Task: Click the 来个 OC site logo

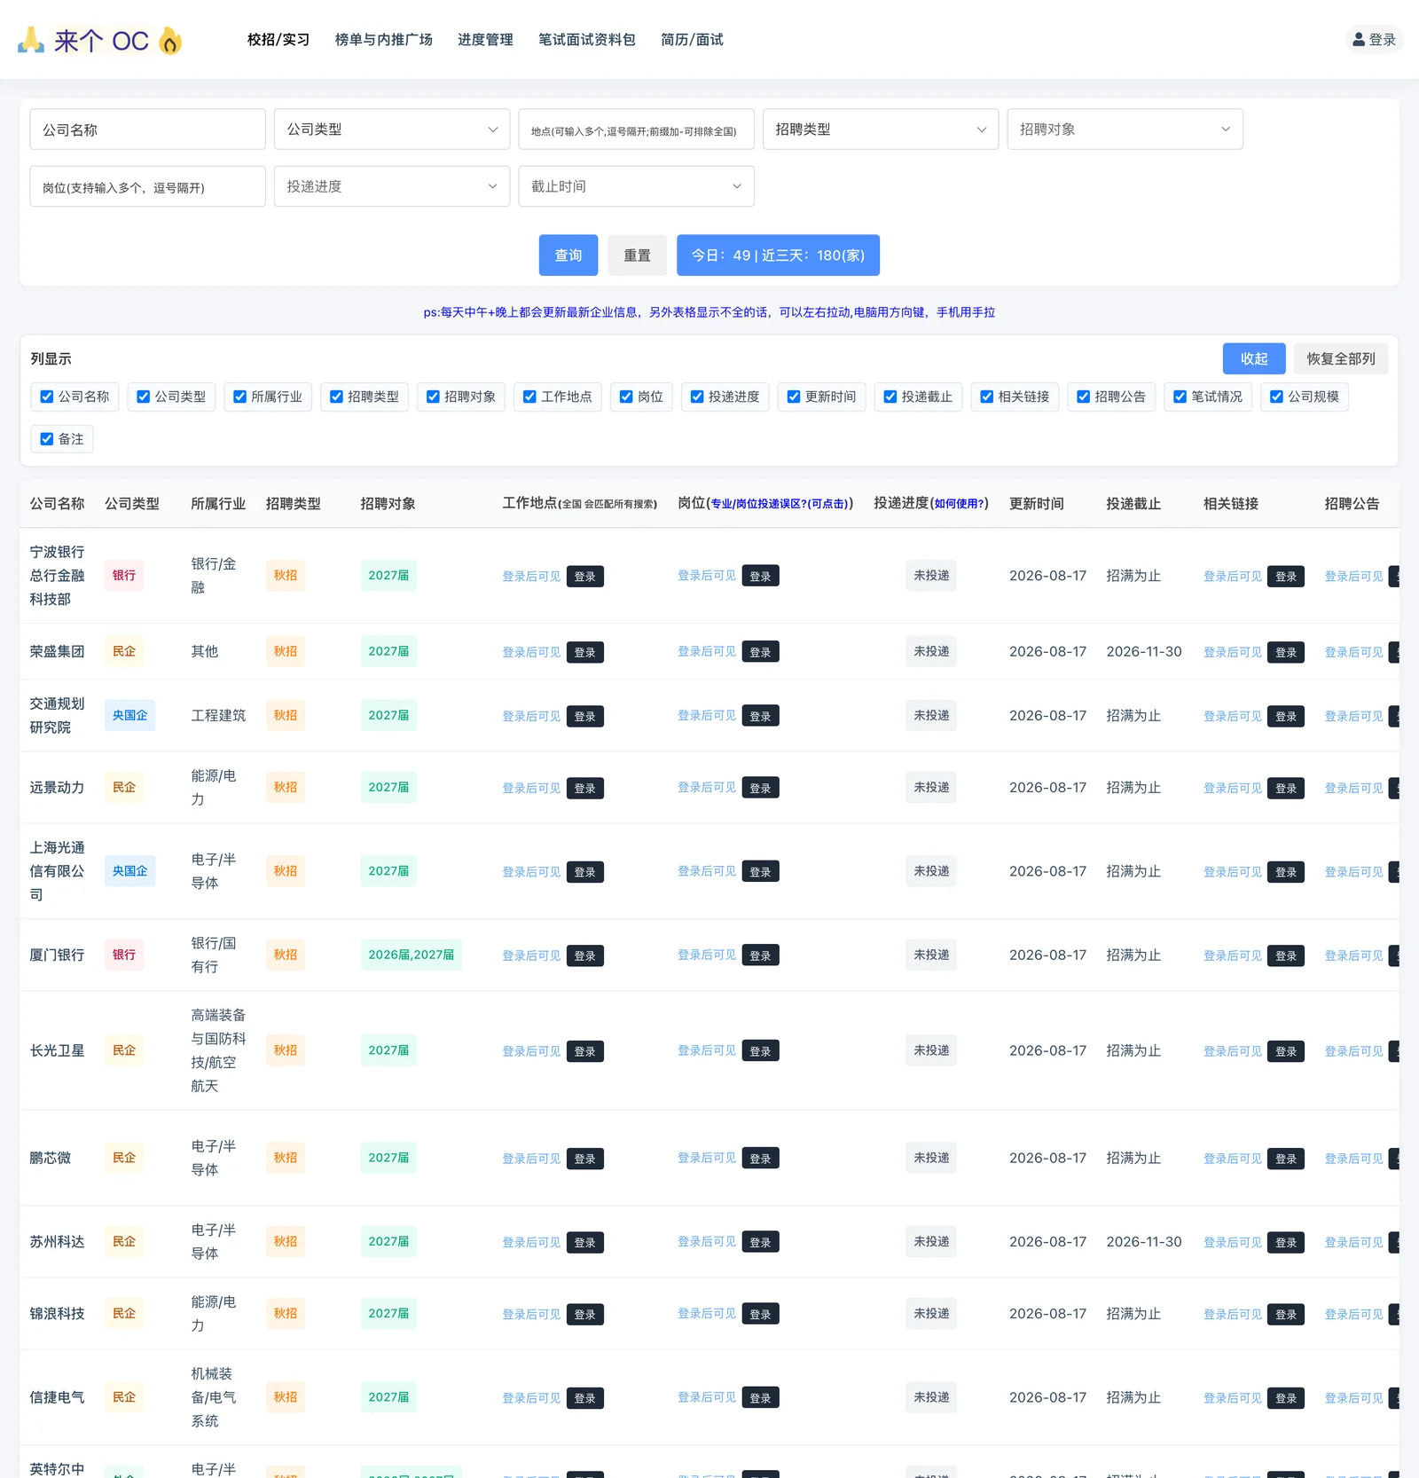Action: (x=100, y=40)
